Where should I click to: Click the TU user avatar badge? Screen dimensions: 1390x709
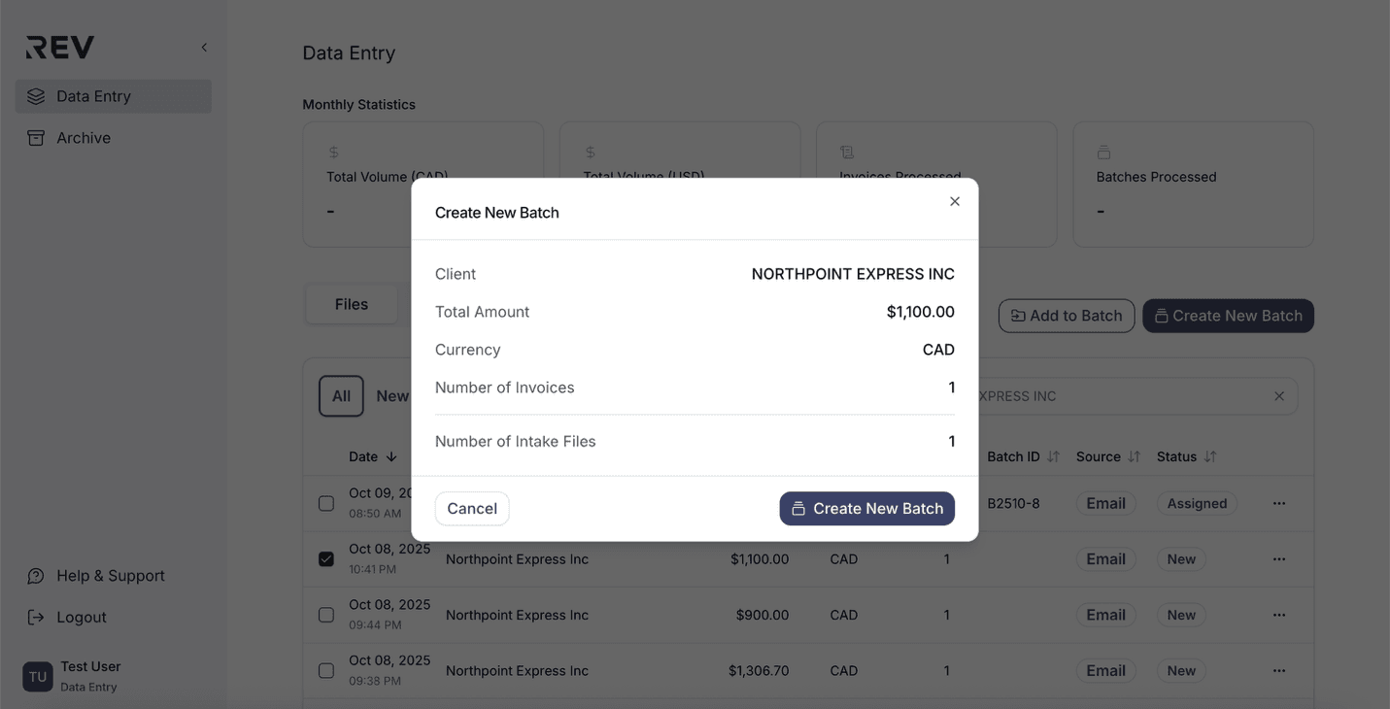[36, 676]
